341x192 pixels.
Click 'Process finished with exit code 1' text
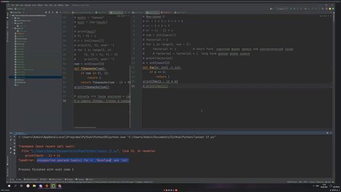pyautogui.click(x=46, y=170)
